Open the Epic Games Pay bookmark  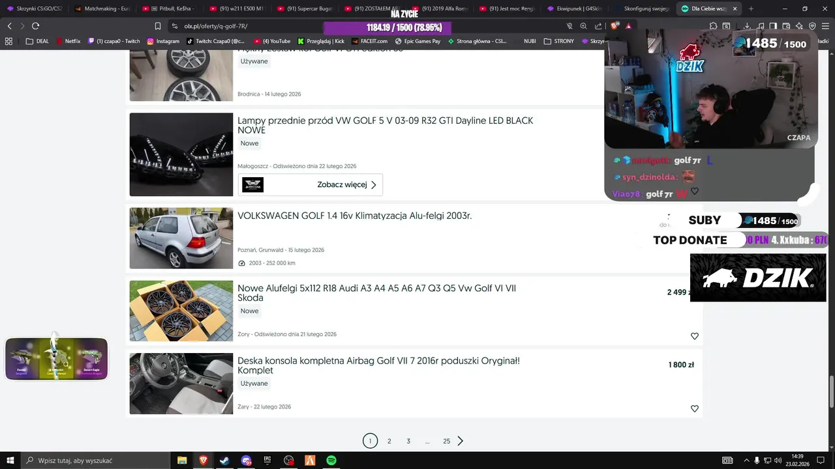(417, 41)
